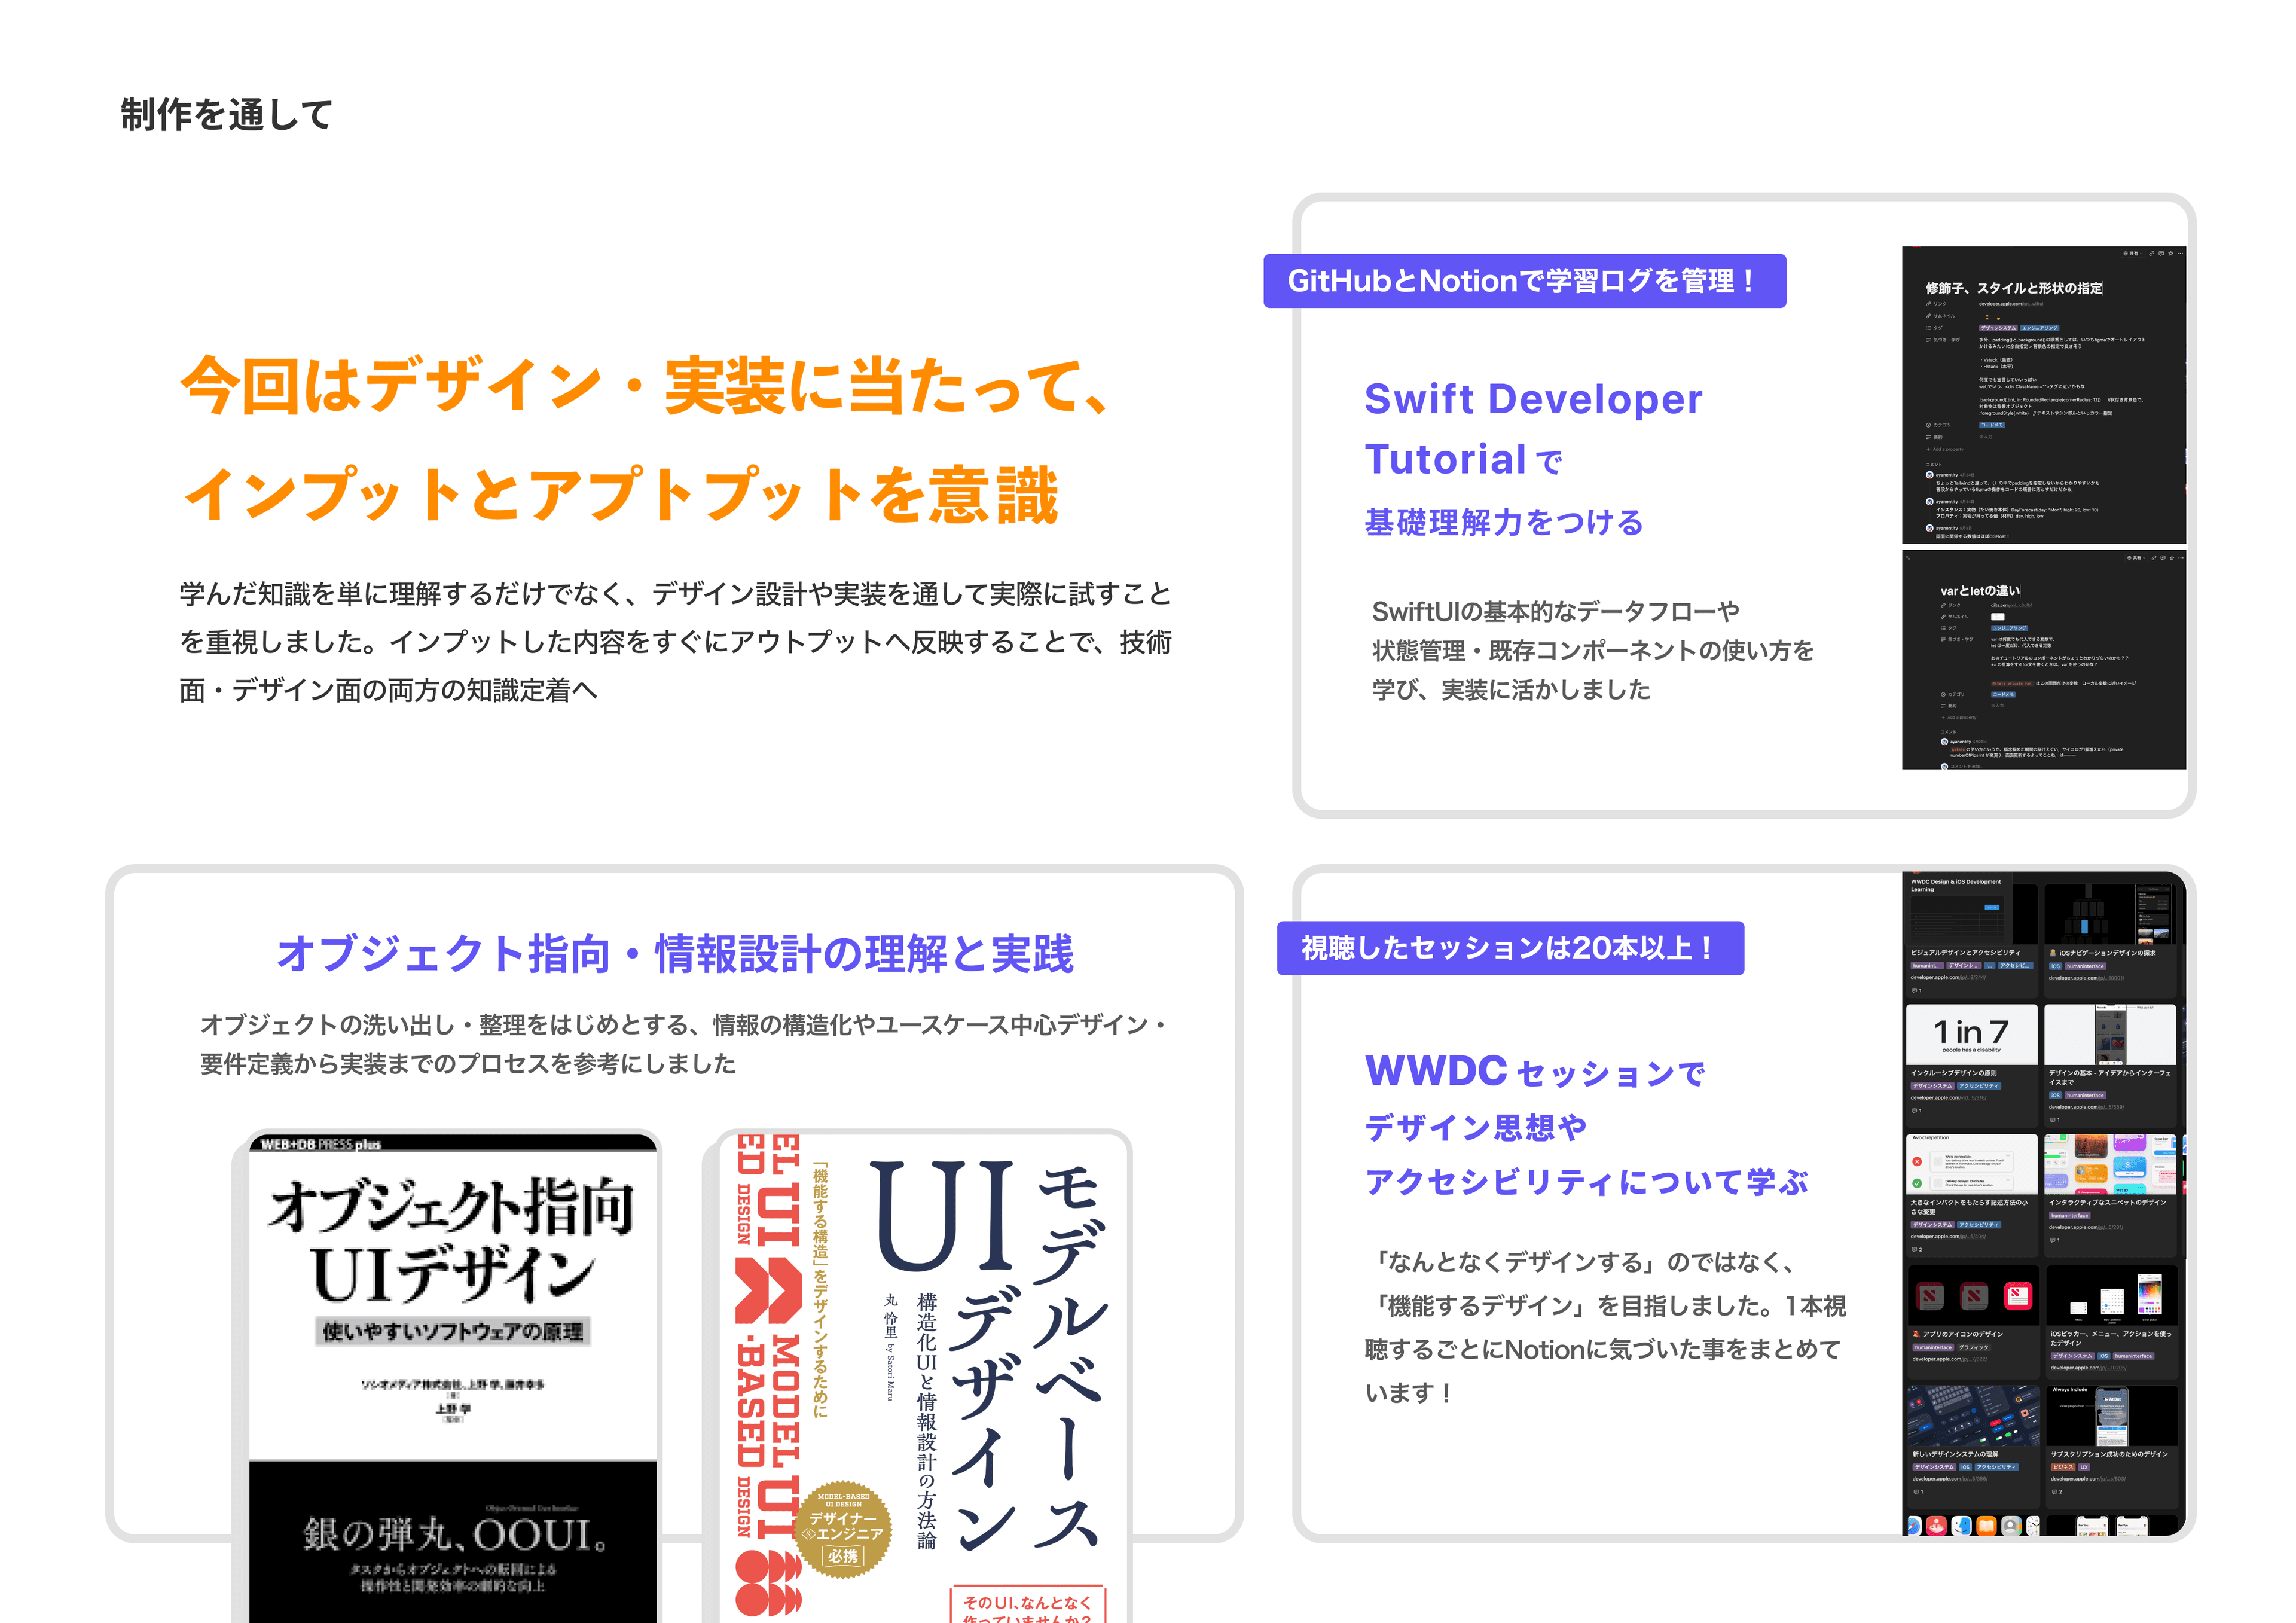Click the Safari icon in the bottom gallery thumbnail
Viewport: 2296px width, 1623px height.
tap(1914, 1526)
